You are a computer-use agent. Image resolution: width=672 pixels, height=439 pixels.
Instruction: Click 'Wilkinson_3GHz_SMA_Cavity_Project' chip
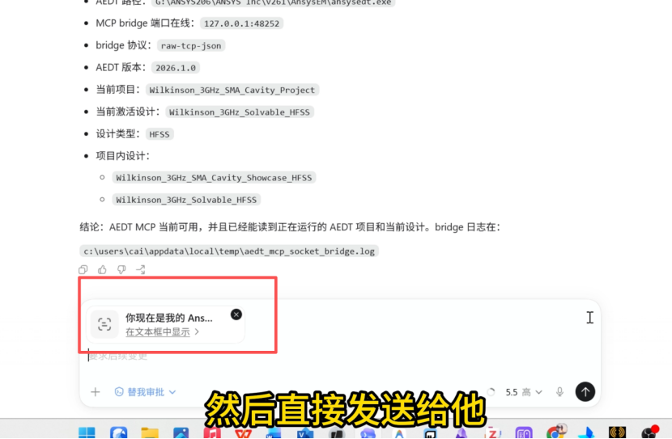pos(232,90)
